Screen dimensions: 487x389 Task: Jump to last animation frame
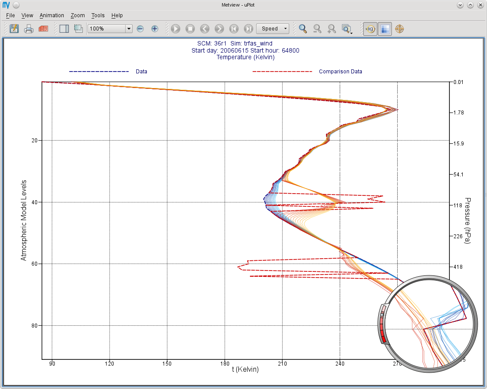[249, 29]
